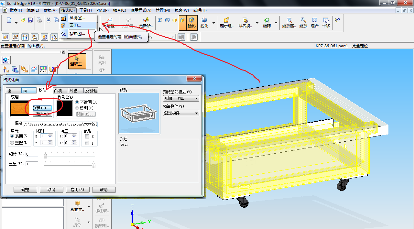The width and height of the screenshot is (414, 229).
Task: Open the dropdown arrow beside 拆分
Action: tap(89, 222)
